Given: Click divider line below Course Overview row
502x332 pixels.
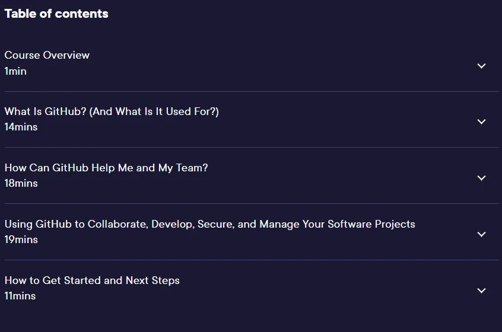Looking at the screenshot, I should tap(252, 91).
